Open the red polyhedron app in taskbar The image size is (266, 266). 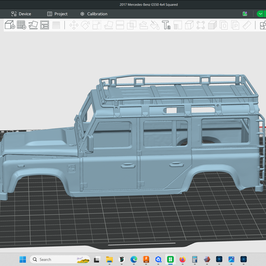207,259
